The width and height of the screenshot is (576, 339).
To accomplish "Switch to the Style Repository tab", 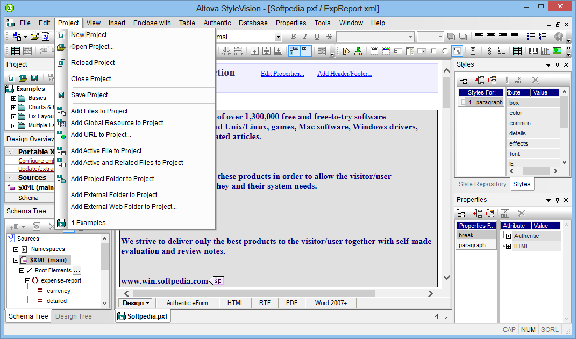I will [x=482, y=184].
